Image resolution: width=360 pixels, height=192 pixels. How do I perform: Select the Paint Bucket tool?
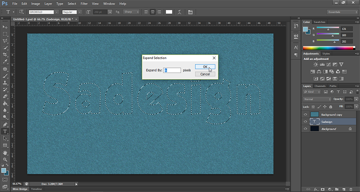5,103
